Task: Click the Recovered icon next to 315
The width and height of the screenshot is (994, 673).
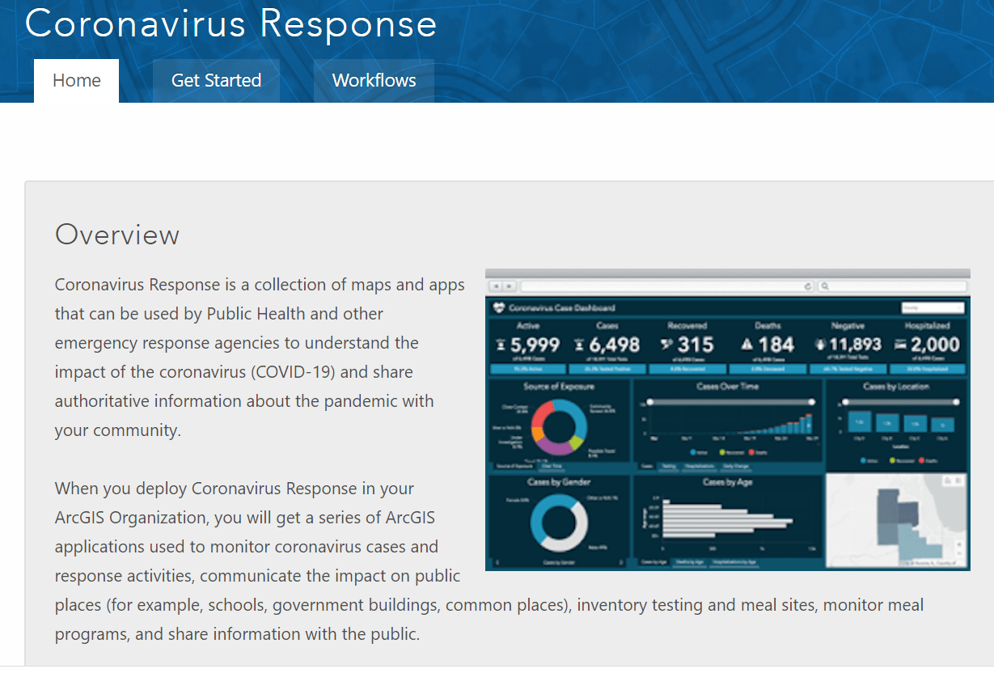Action: coord(665,344)
